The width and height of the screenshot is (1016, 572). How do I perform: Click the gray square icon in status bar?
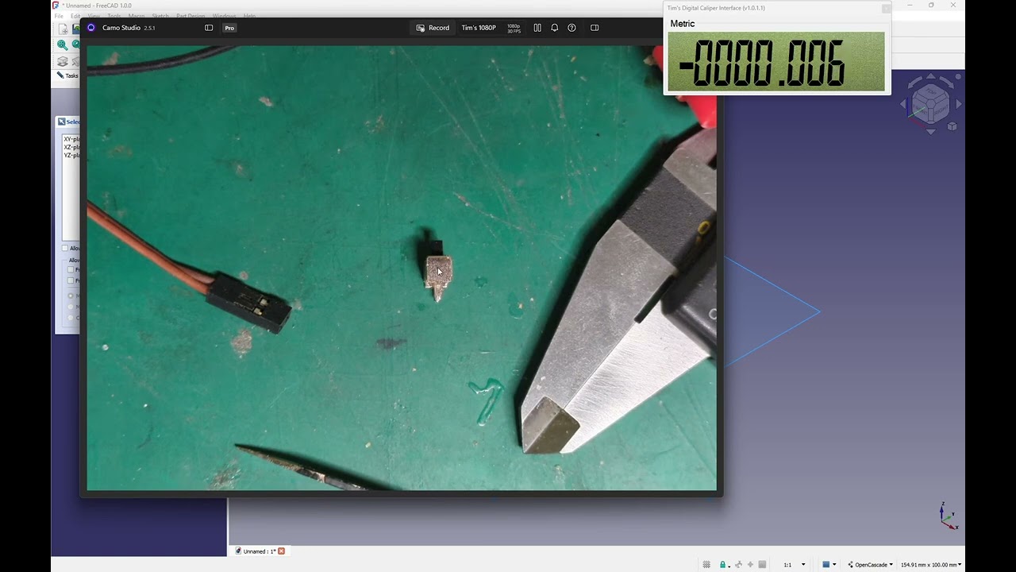762,565
